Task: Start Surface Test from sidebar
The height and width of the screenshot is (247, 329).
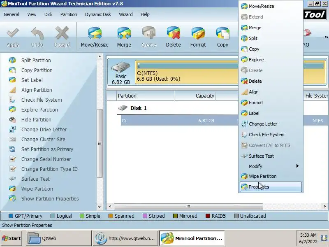Action: [x=35, y=179]
